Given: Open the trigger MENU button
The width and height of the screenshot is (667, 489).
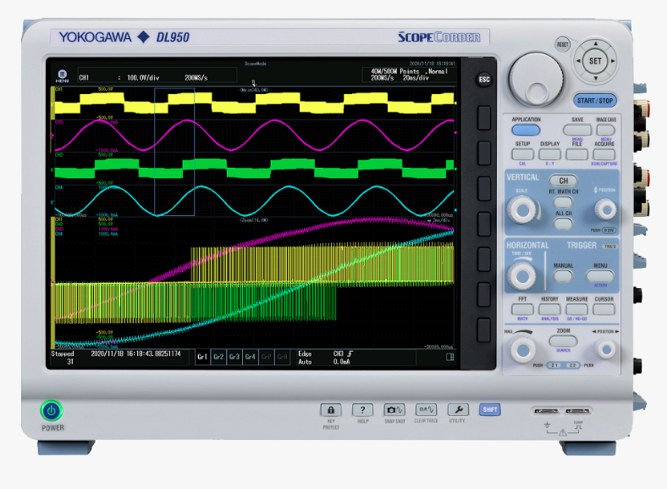Looking at the screenshot, I should tap(600, 275).
